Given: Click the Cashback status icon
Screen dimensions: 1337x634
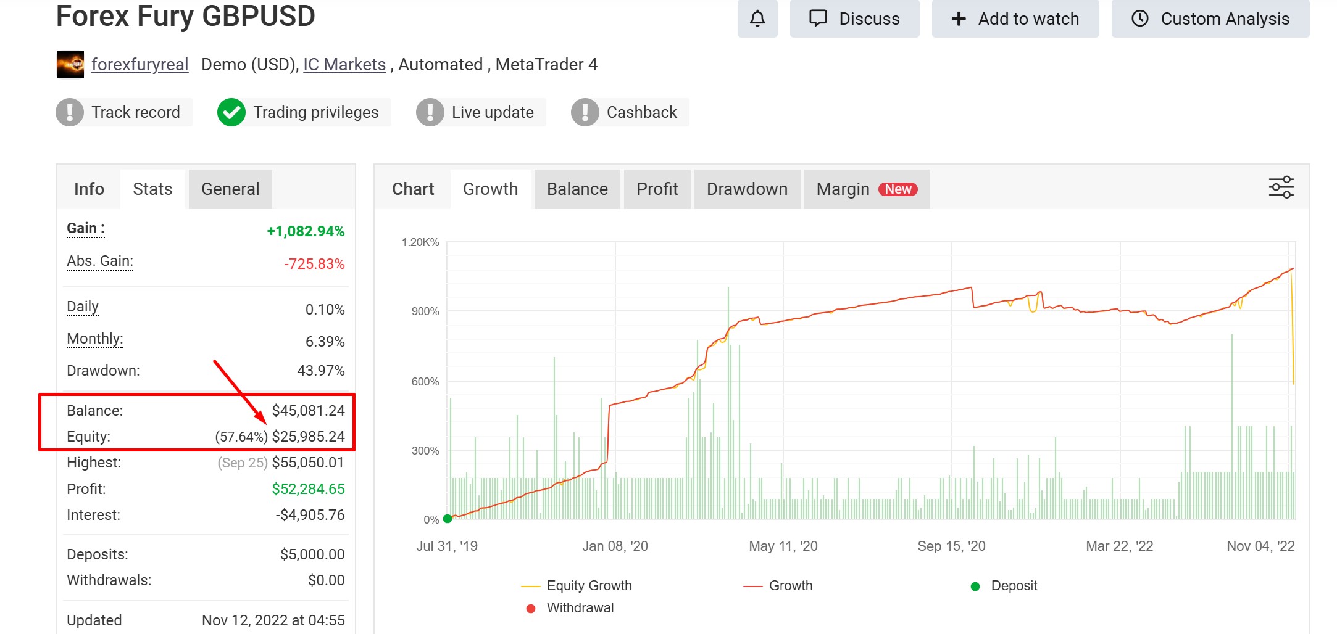Looking at the screenshot, I should (x=586, y=112).
